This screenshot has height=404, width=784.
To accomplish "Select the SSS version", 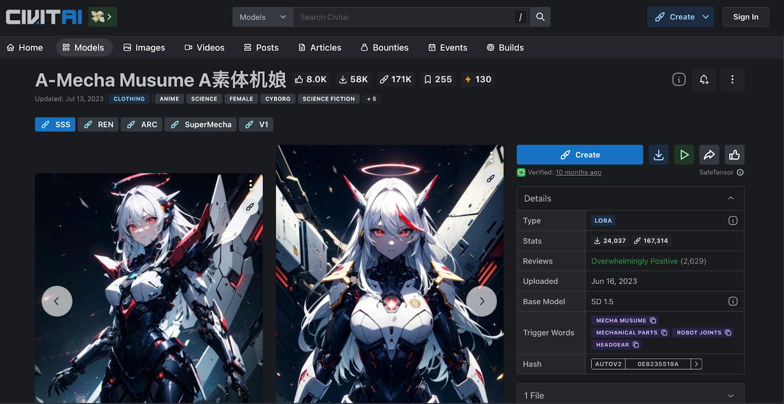I will tap(55, 124).
